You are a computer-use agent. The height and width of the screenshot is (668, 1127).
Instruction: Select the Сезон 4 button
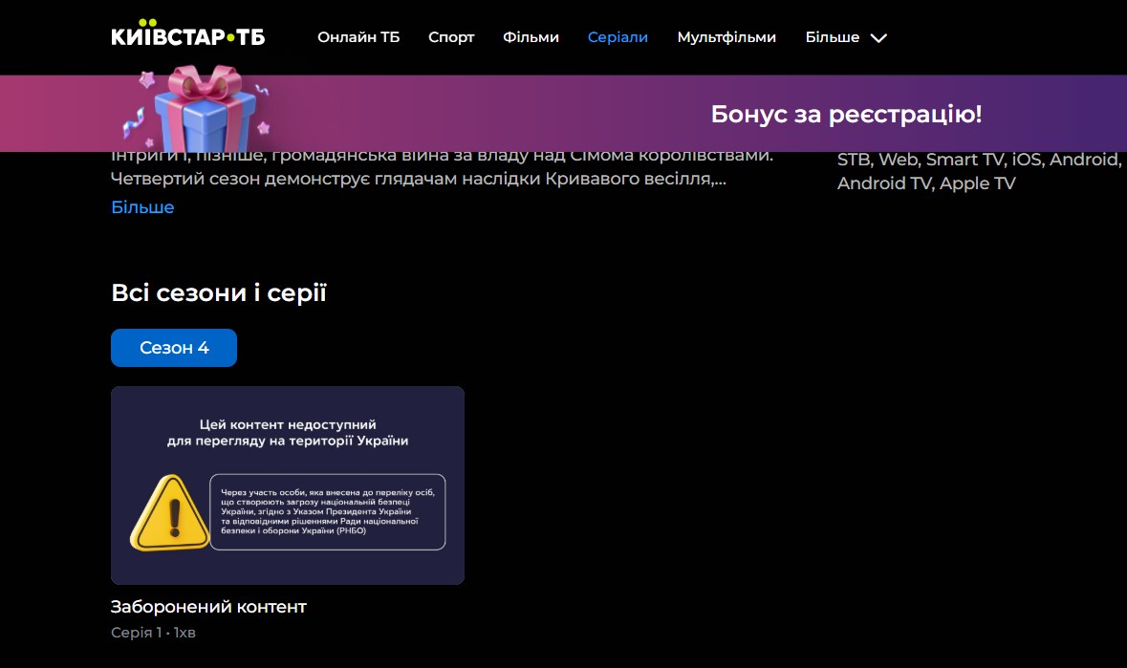pyautogui.click(x=174, y=348)
